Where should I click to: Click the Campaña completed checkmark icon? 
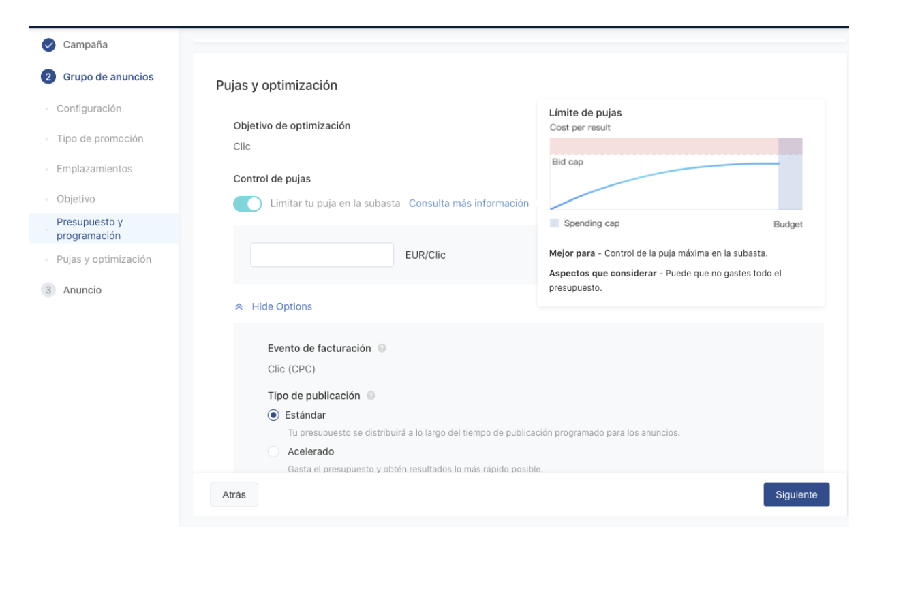[48, 45]
